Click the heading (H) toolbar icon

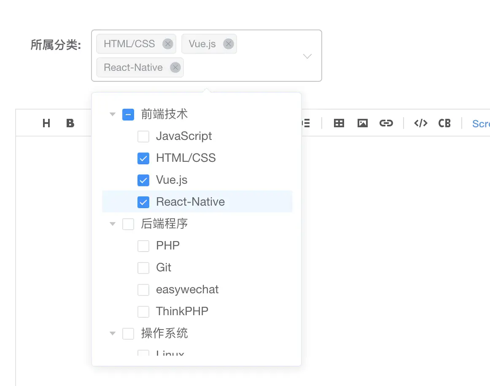[46, 123]
